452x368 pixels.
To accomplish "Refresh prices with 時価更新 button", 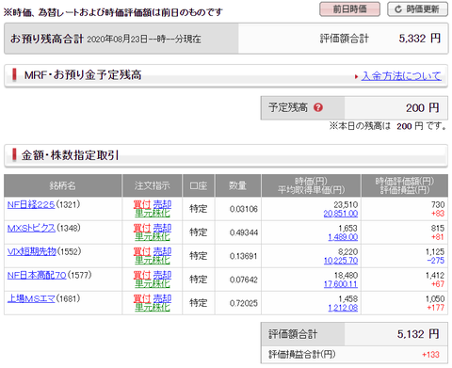I will point(417,9).
